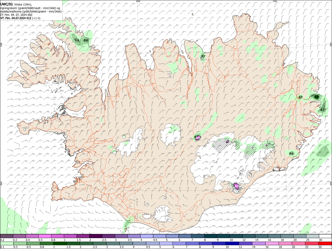Click the "15W" longitude label
332x249 pixels.
coord(275,1)
